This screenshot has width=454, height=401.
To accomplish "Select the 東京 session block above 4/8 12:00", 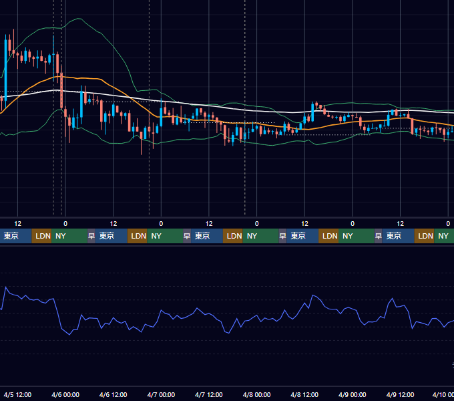I will coord(302,236).
